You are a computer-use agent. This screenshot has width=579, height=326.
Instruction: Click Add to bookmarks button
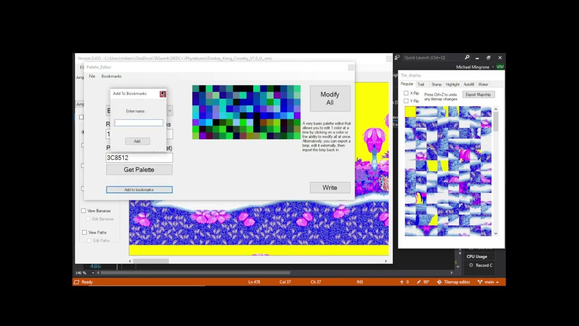tap(139, 190)
